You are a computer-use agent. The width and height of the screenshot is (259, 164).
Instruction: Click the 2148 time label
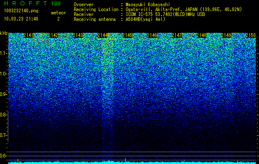pos(201,35)
